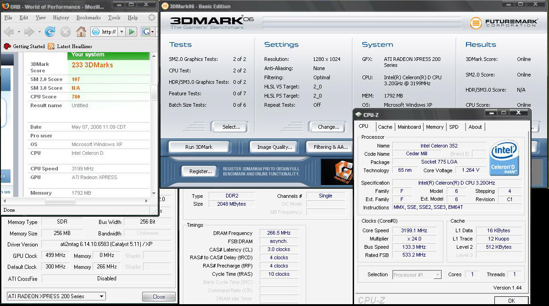This screenshot has height=306, width=549.
Task: Click Firefox vertical scrollbar down arrow
Action: point(154,193)
